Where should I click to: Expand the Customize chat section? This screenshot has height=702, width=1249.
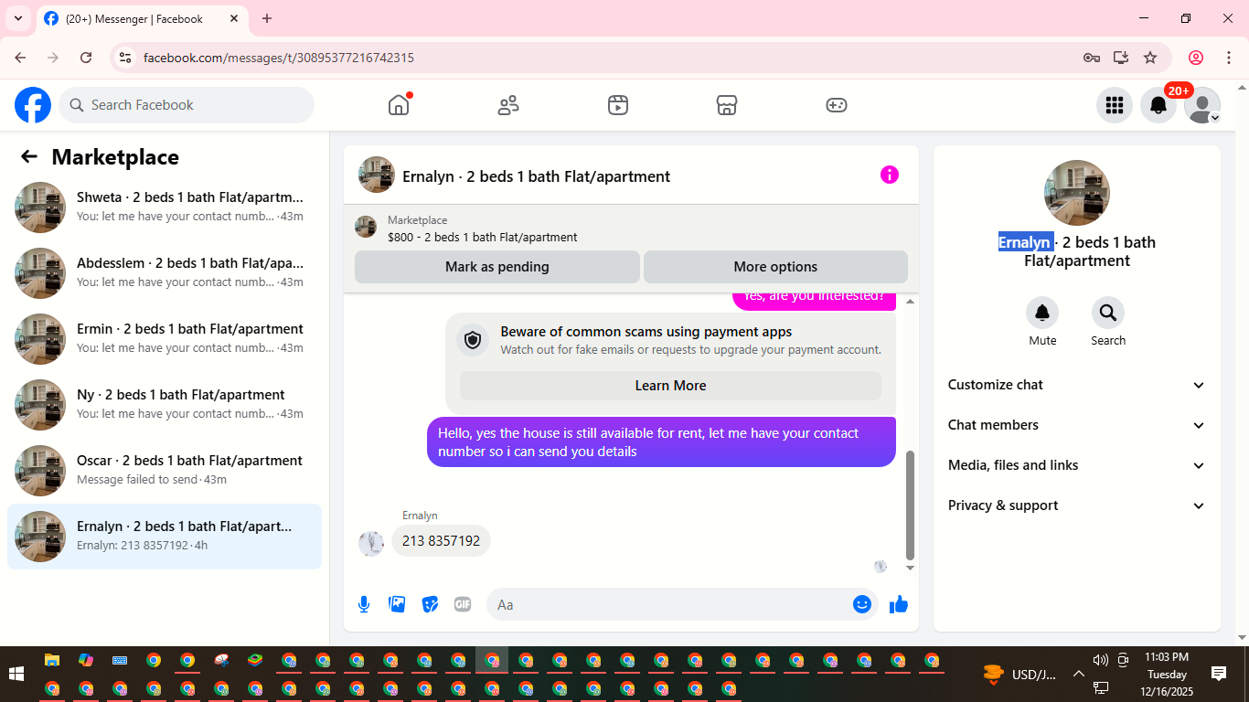coord(1077,385)
